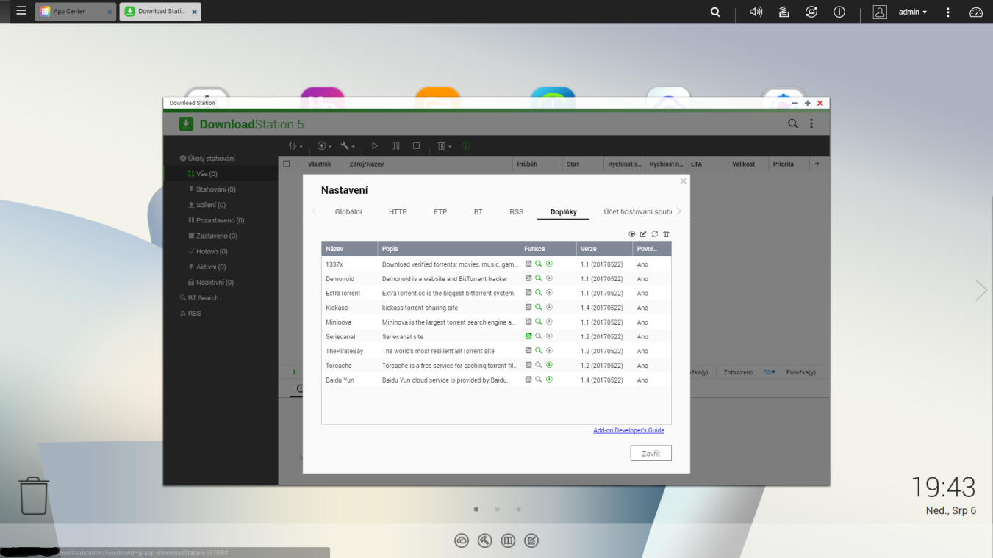Click the green RSS icon for Seriecanal
Viewport: 993px width, 558px height.
[528, 336]
